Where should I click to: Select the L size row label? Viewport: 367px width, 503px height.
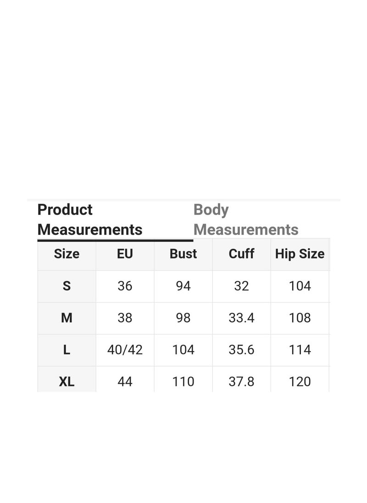[x=67, y=350]
